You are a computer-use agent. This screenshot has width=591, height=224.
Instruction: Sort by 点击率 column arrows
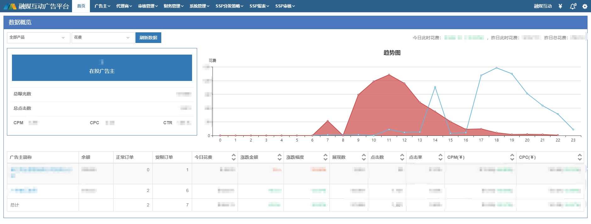440,157
